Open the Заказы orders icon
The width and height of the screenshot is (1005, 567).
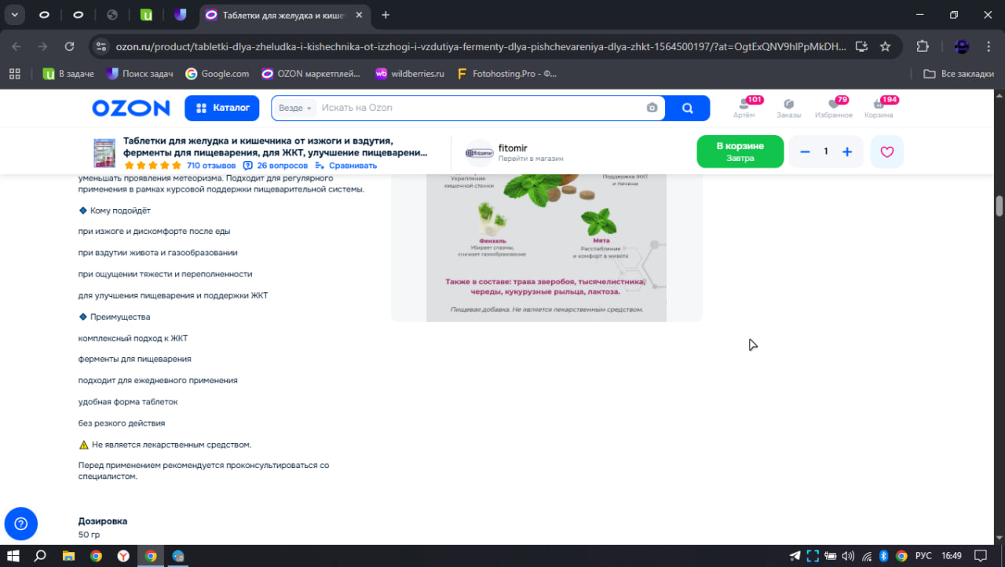(x=789, y=108)
